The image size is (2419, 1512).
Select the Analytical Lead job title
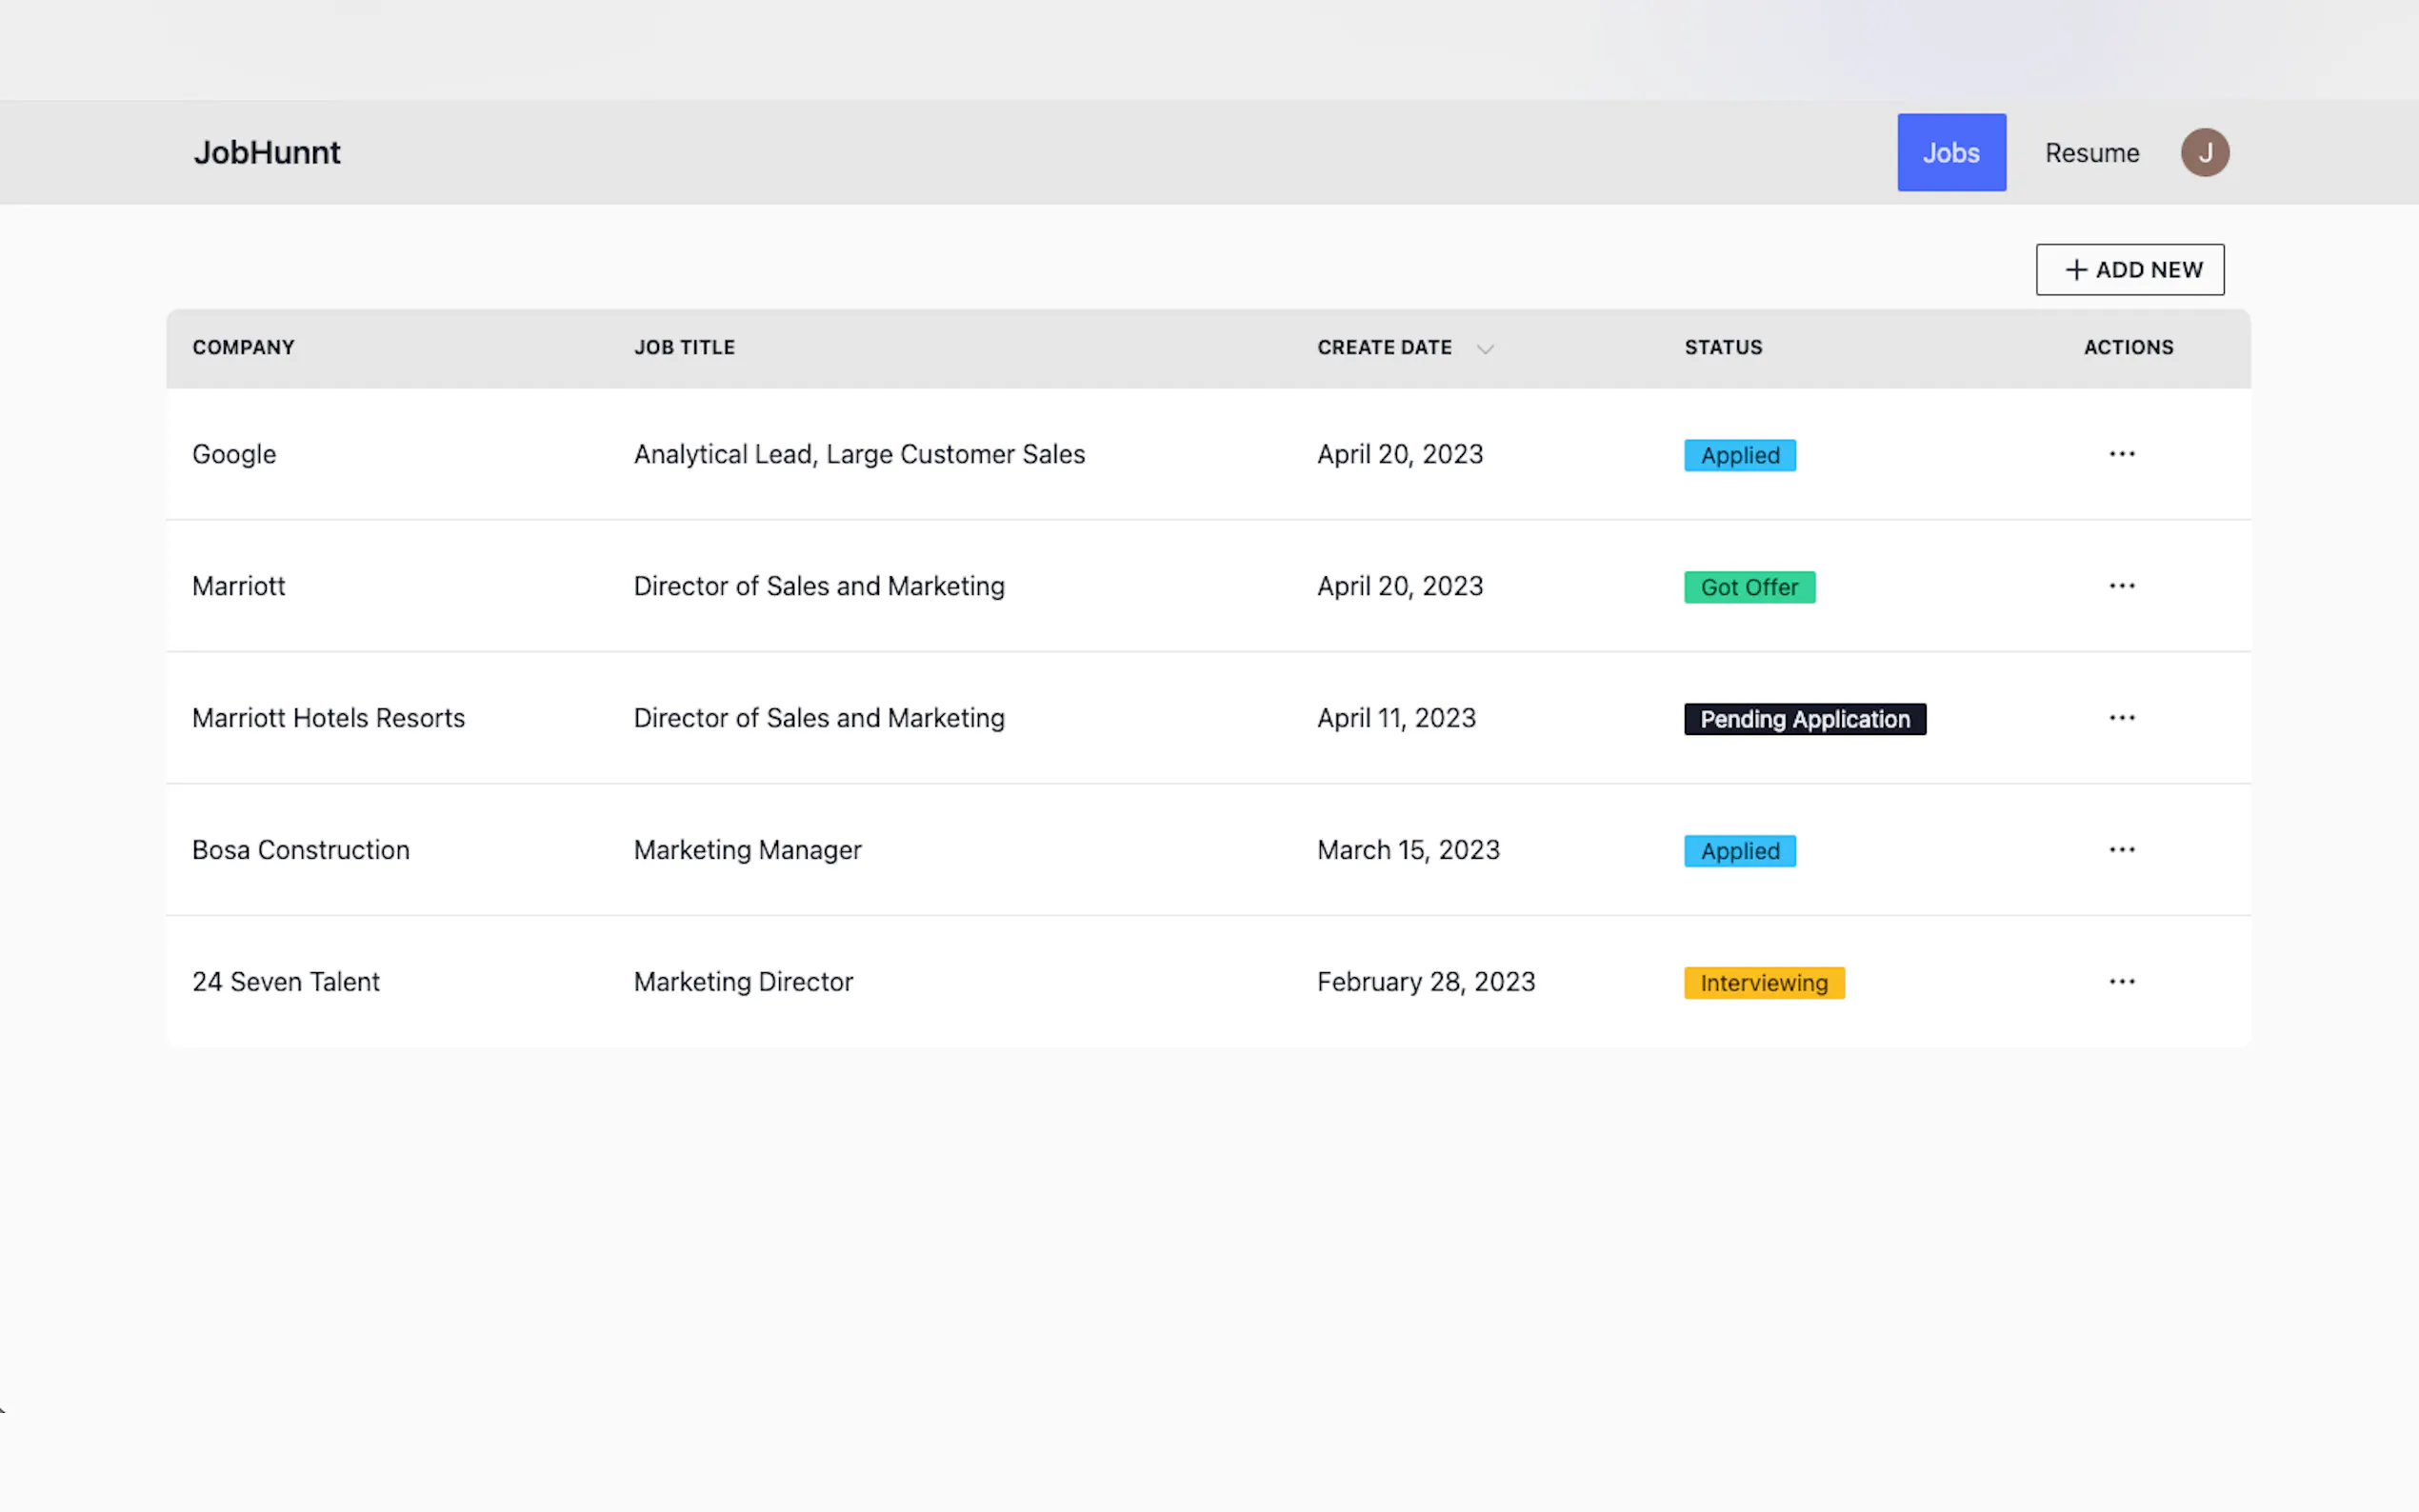pos(858,454)
